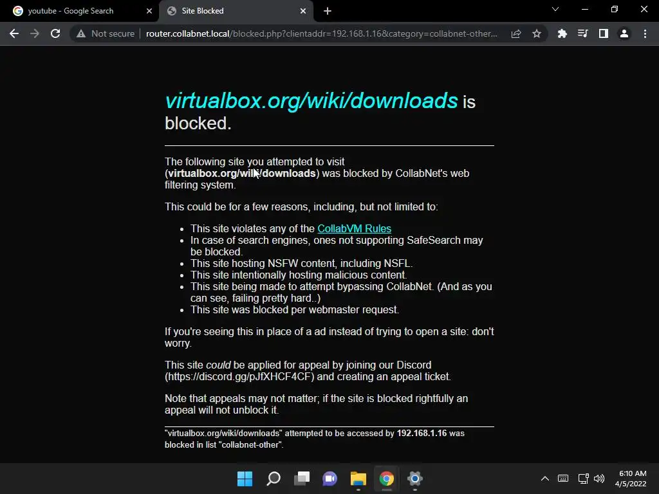Share this page via the share icon

pos(516,33)
